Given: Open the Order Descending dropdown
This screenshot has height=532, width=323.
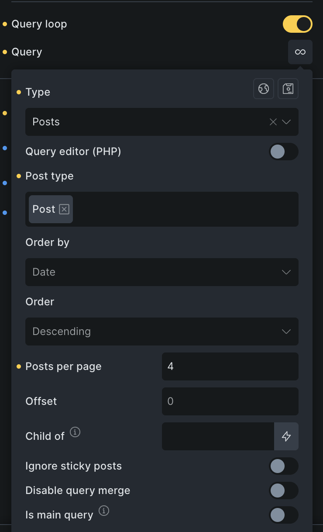Looking at the screenshot, I should [x=162, y=332].
